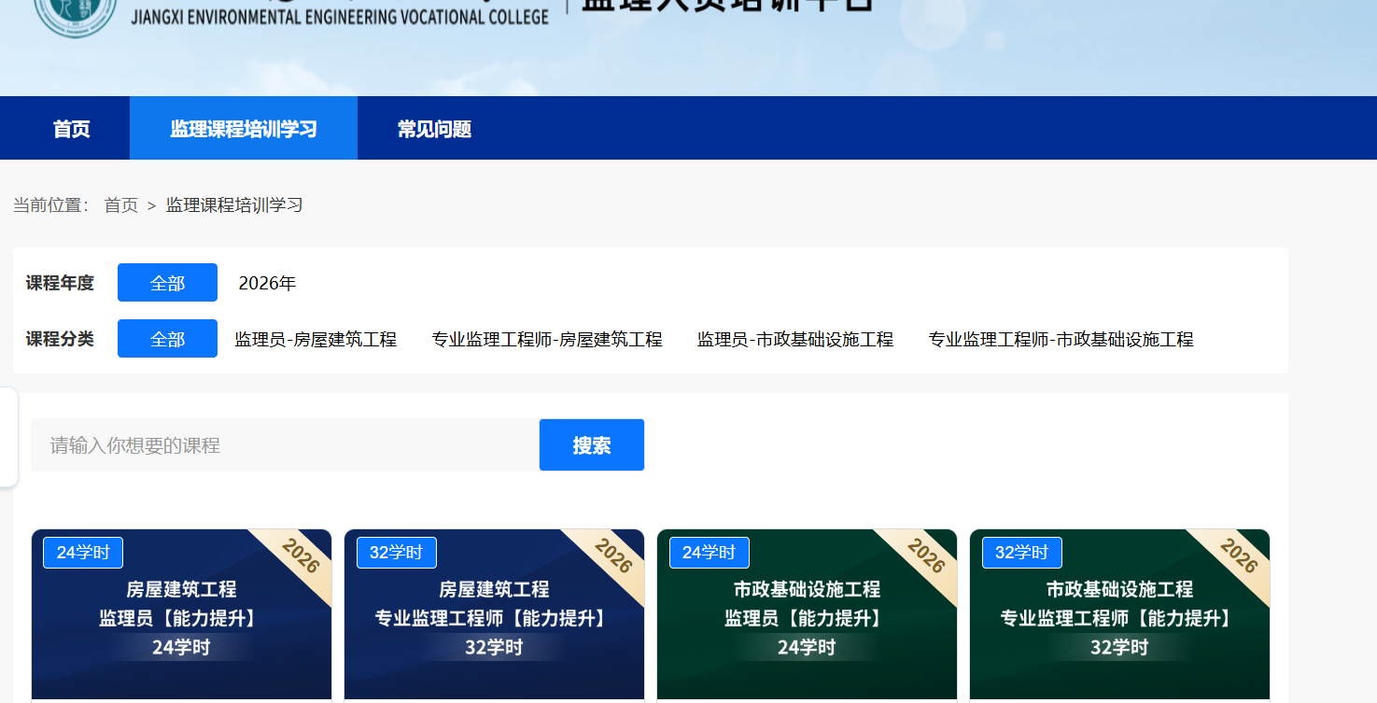Select 全部 for 课程分类 filter
1377x703 pixels.
tap(167, 339)
